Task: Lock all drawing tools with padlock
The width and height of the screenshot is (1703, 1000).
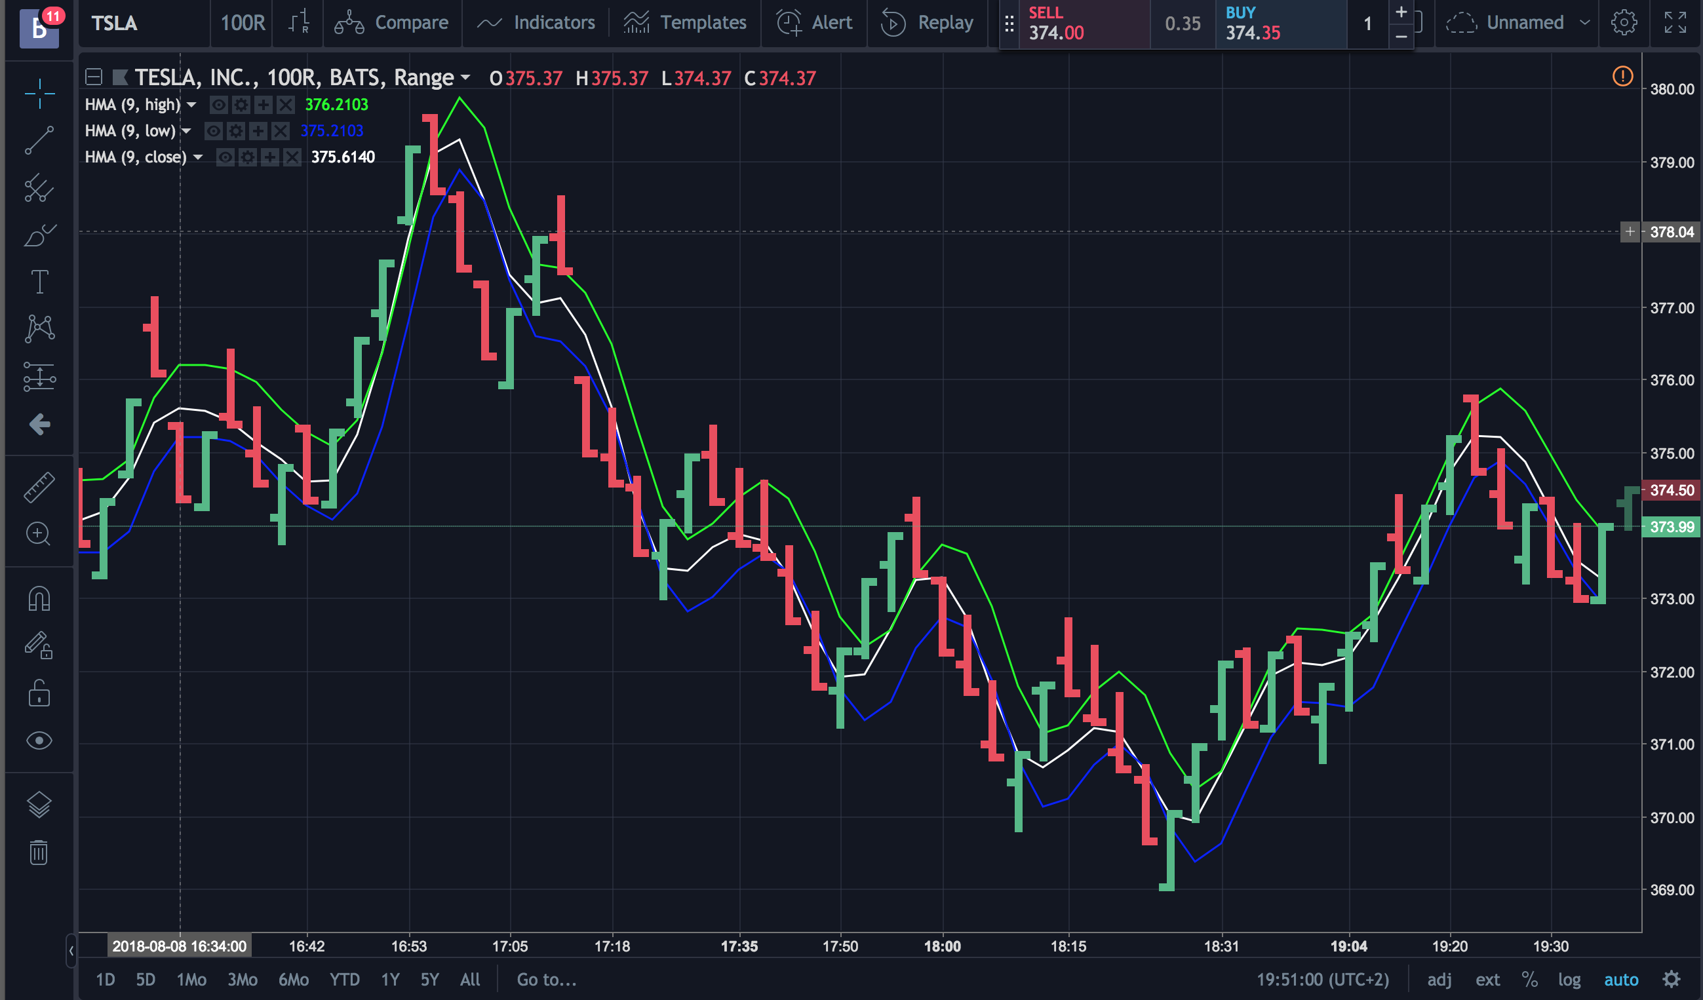Action: click(39, 693)
